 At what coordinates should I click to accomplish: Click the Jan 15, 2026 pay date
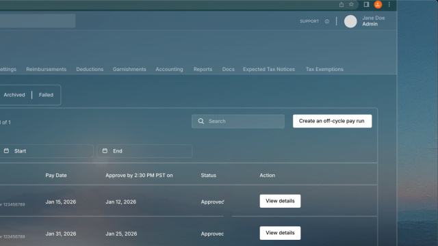[61, 202]
